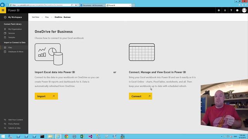This screenshot has width=248, height=139.
Task: Open Visual Studio from the taskbar
Action: [90, 136]
